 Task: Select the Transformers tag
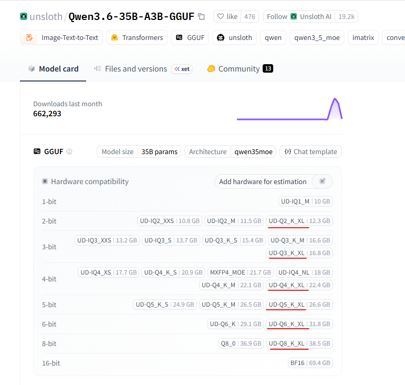click(137, 38)
